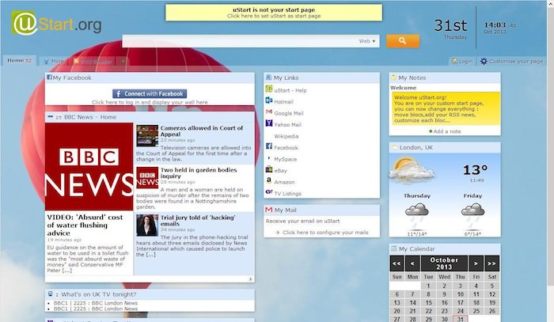The height and width of the screenshot is (322, 554).
Task: Click the orange search magnifier button
Action: (403, 41)
